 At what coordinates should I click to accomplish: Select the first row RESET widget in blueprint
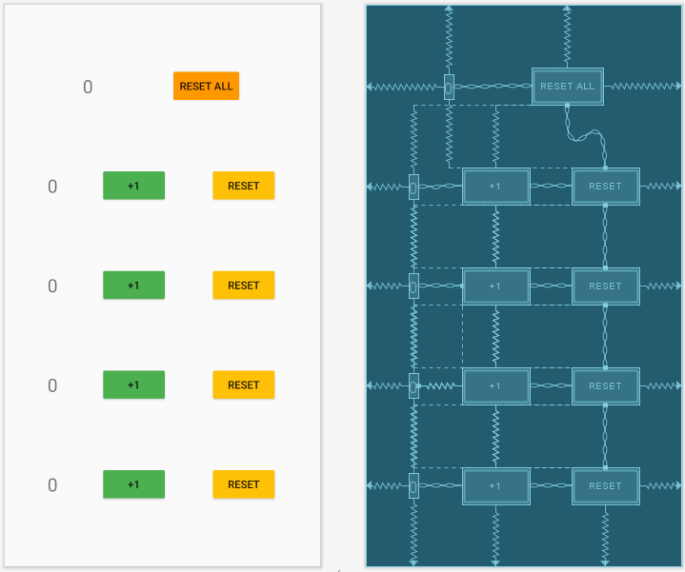pyautogui.click(x=605, y=187)
